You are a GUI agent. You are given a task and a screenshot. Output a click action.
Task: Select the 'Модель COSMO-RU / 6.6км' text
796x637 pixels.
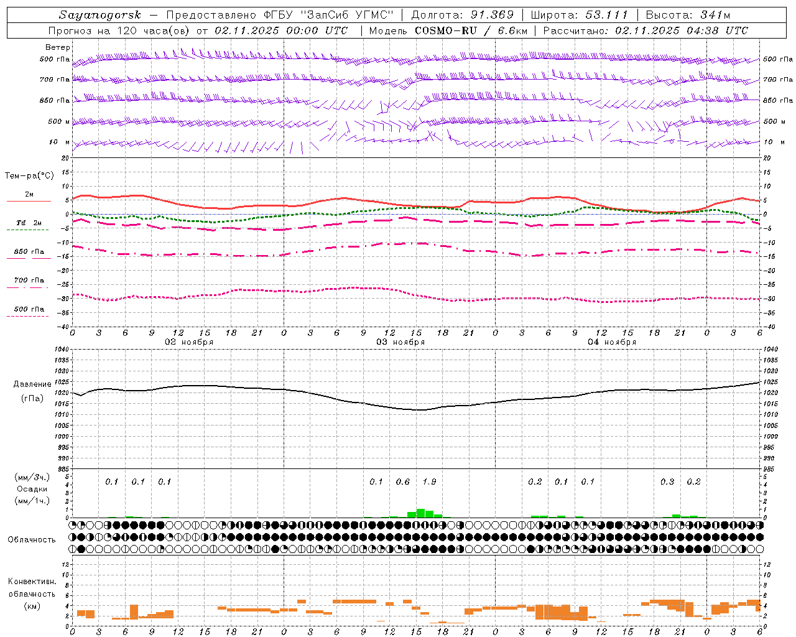pos(448,30)
